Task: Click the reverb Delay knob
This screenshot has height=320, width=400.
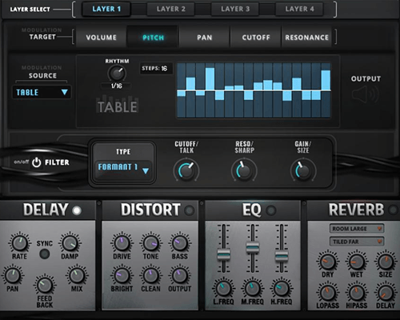Action: pyautogui.click(x=386, y=293)
